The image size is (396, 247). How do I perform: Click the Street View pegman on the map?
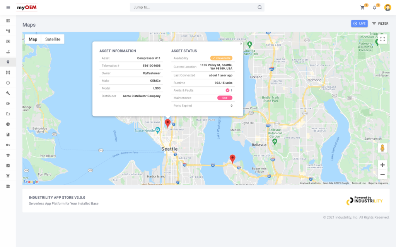(382, 148)
